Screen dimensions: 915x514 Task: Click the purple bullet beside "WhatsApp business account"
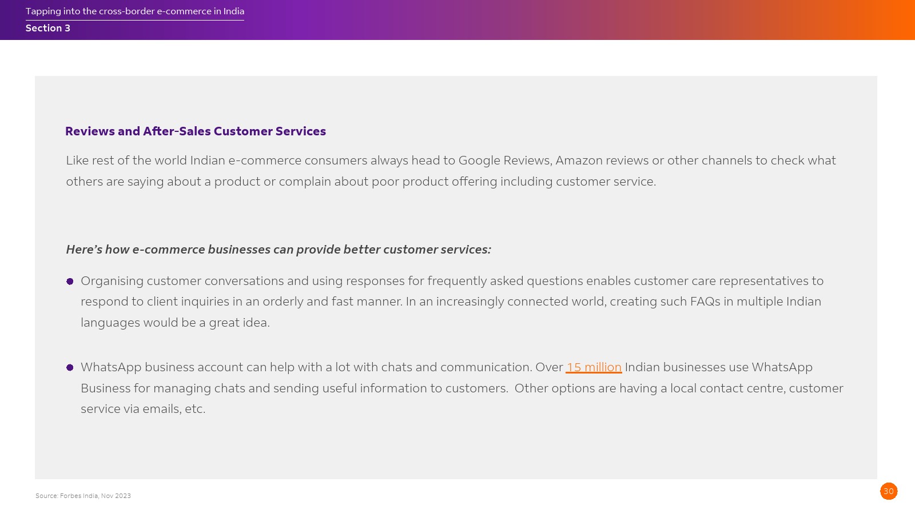click(x=70, y=368)
